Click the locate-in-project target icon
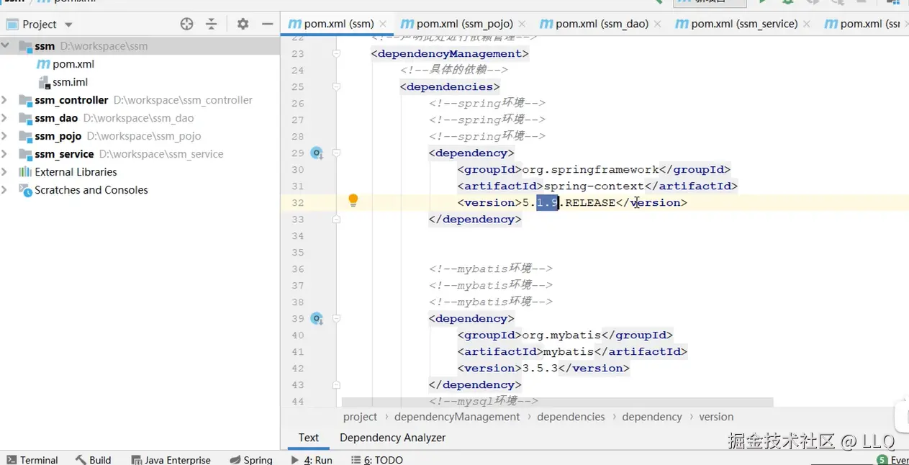 point(187,24)
